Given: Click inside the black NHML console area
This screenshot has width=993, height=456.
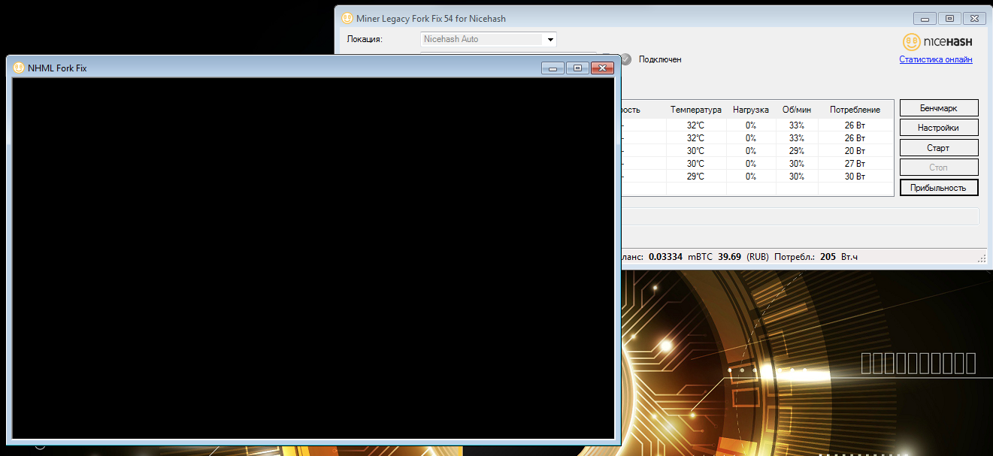Looking at the screenshot, I should 313,258.
